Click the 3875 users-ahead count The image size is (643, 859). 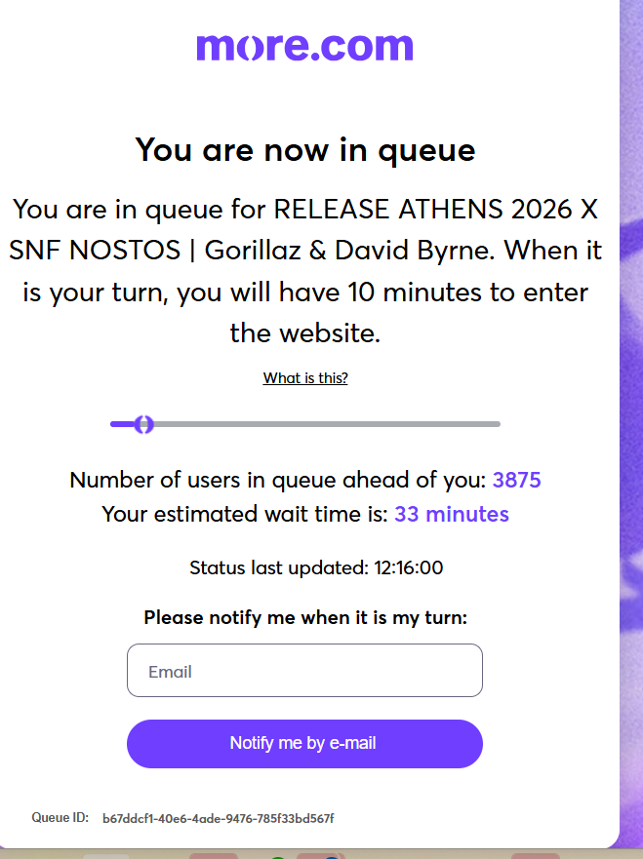point(516,480)
